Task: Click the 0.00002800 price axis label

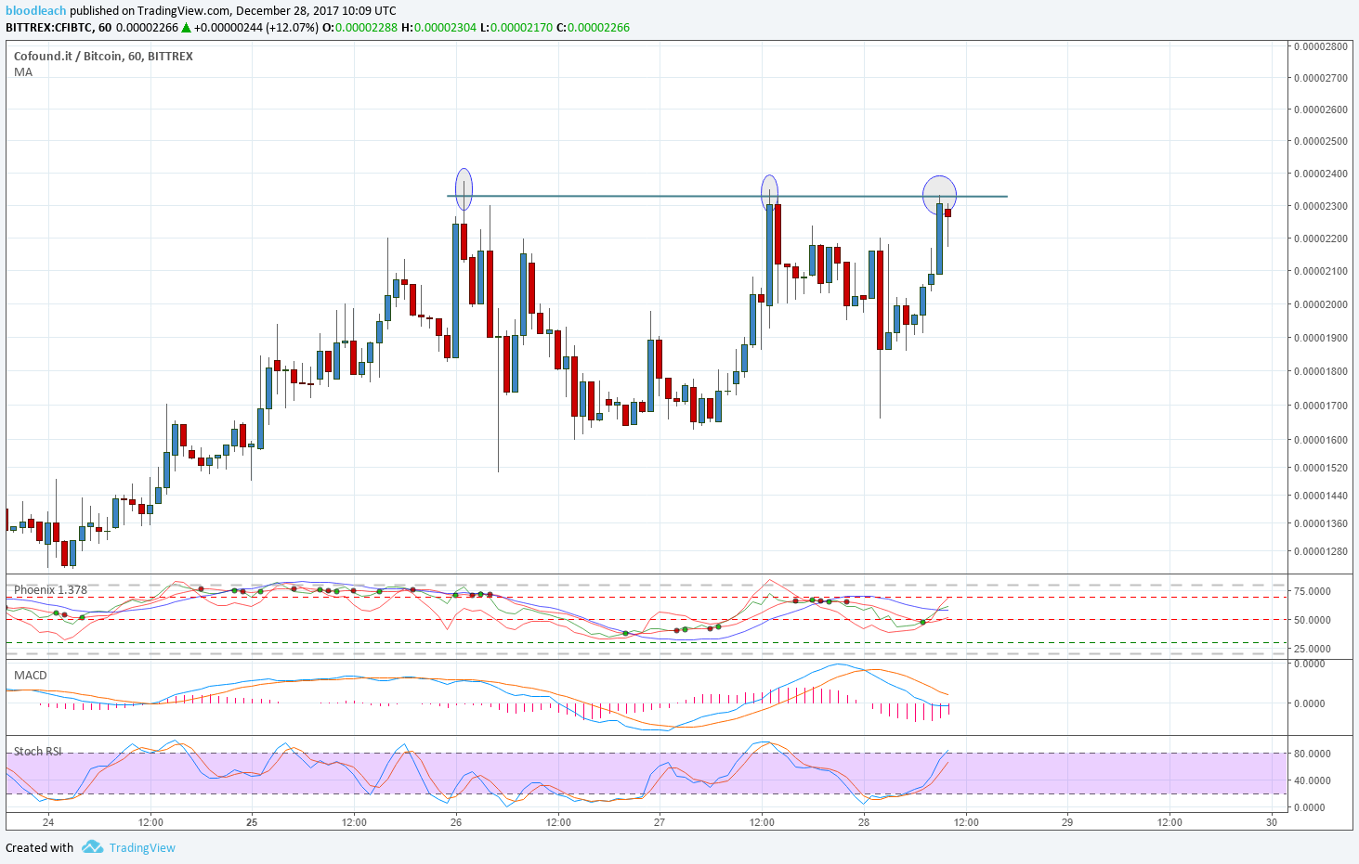Action: click(x=1321, y=46)
